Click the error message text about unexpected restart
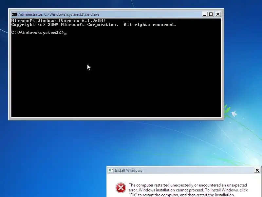 click(x=188, y=190)
